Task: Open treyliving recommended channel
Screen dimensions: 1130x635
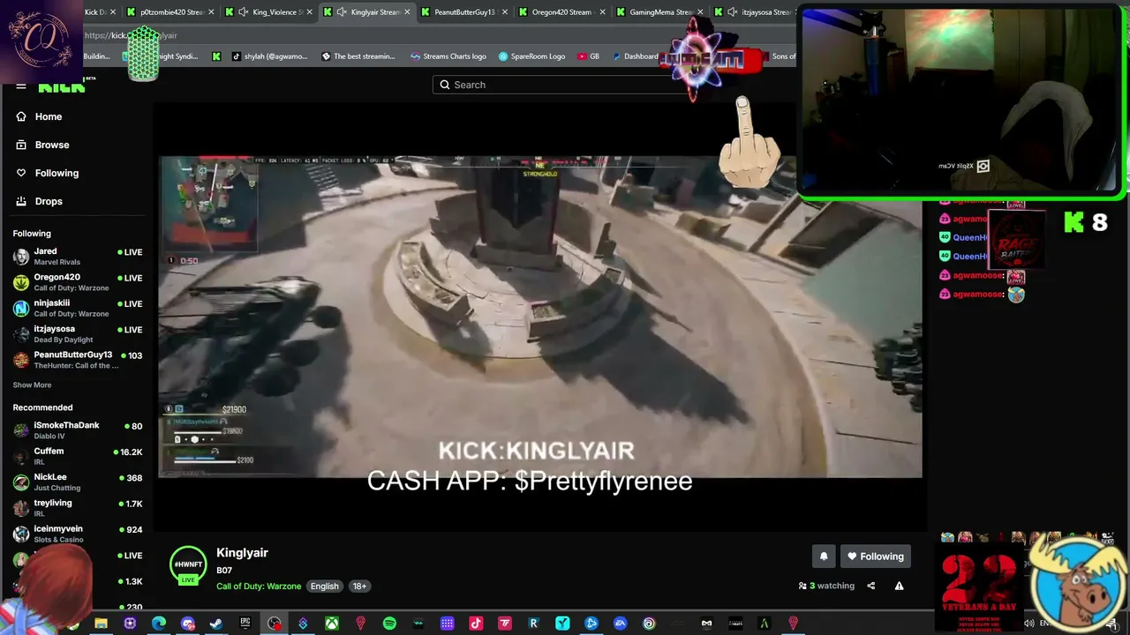Action: click(78, 508)
